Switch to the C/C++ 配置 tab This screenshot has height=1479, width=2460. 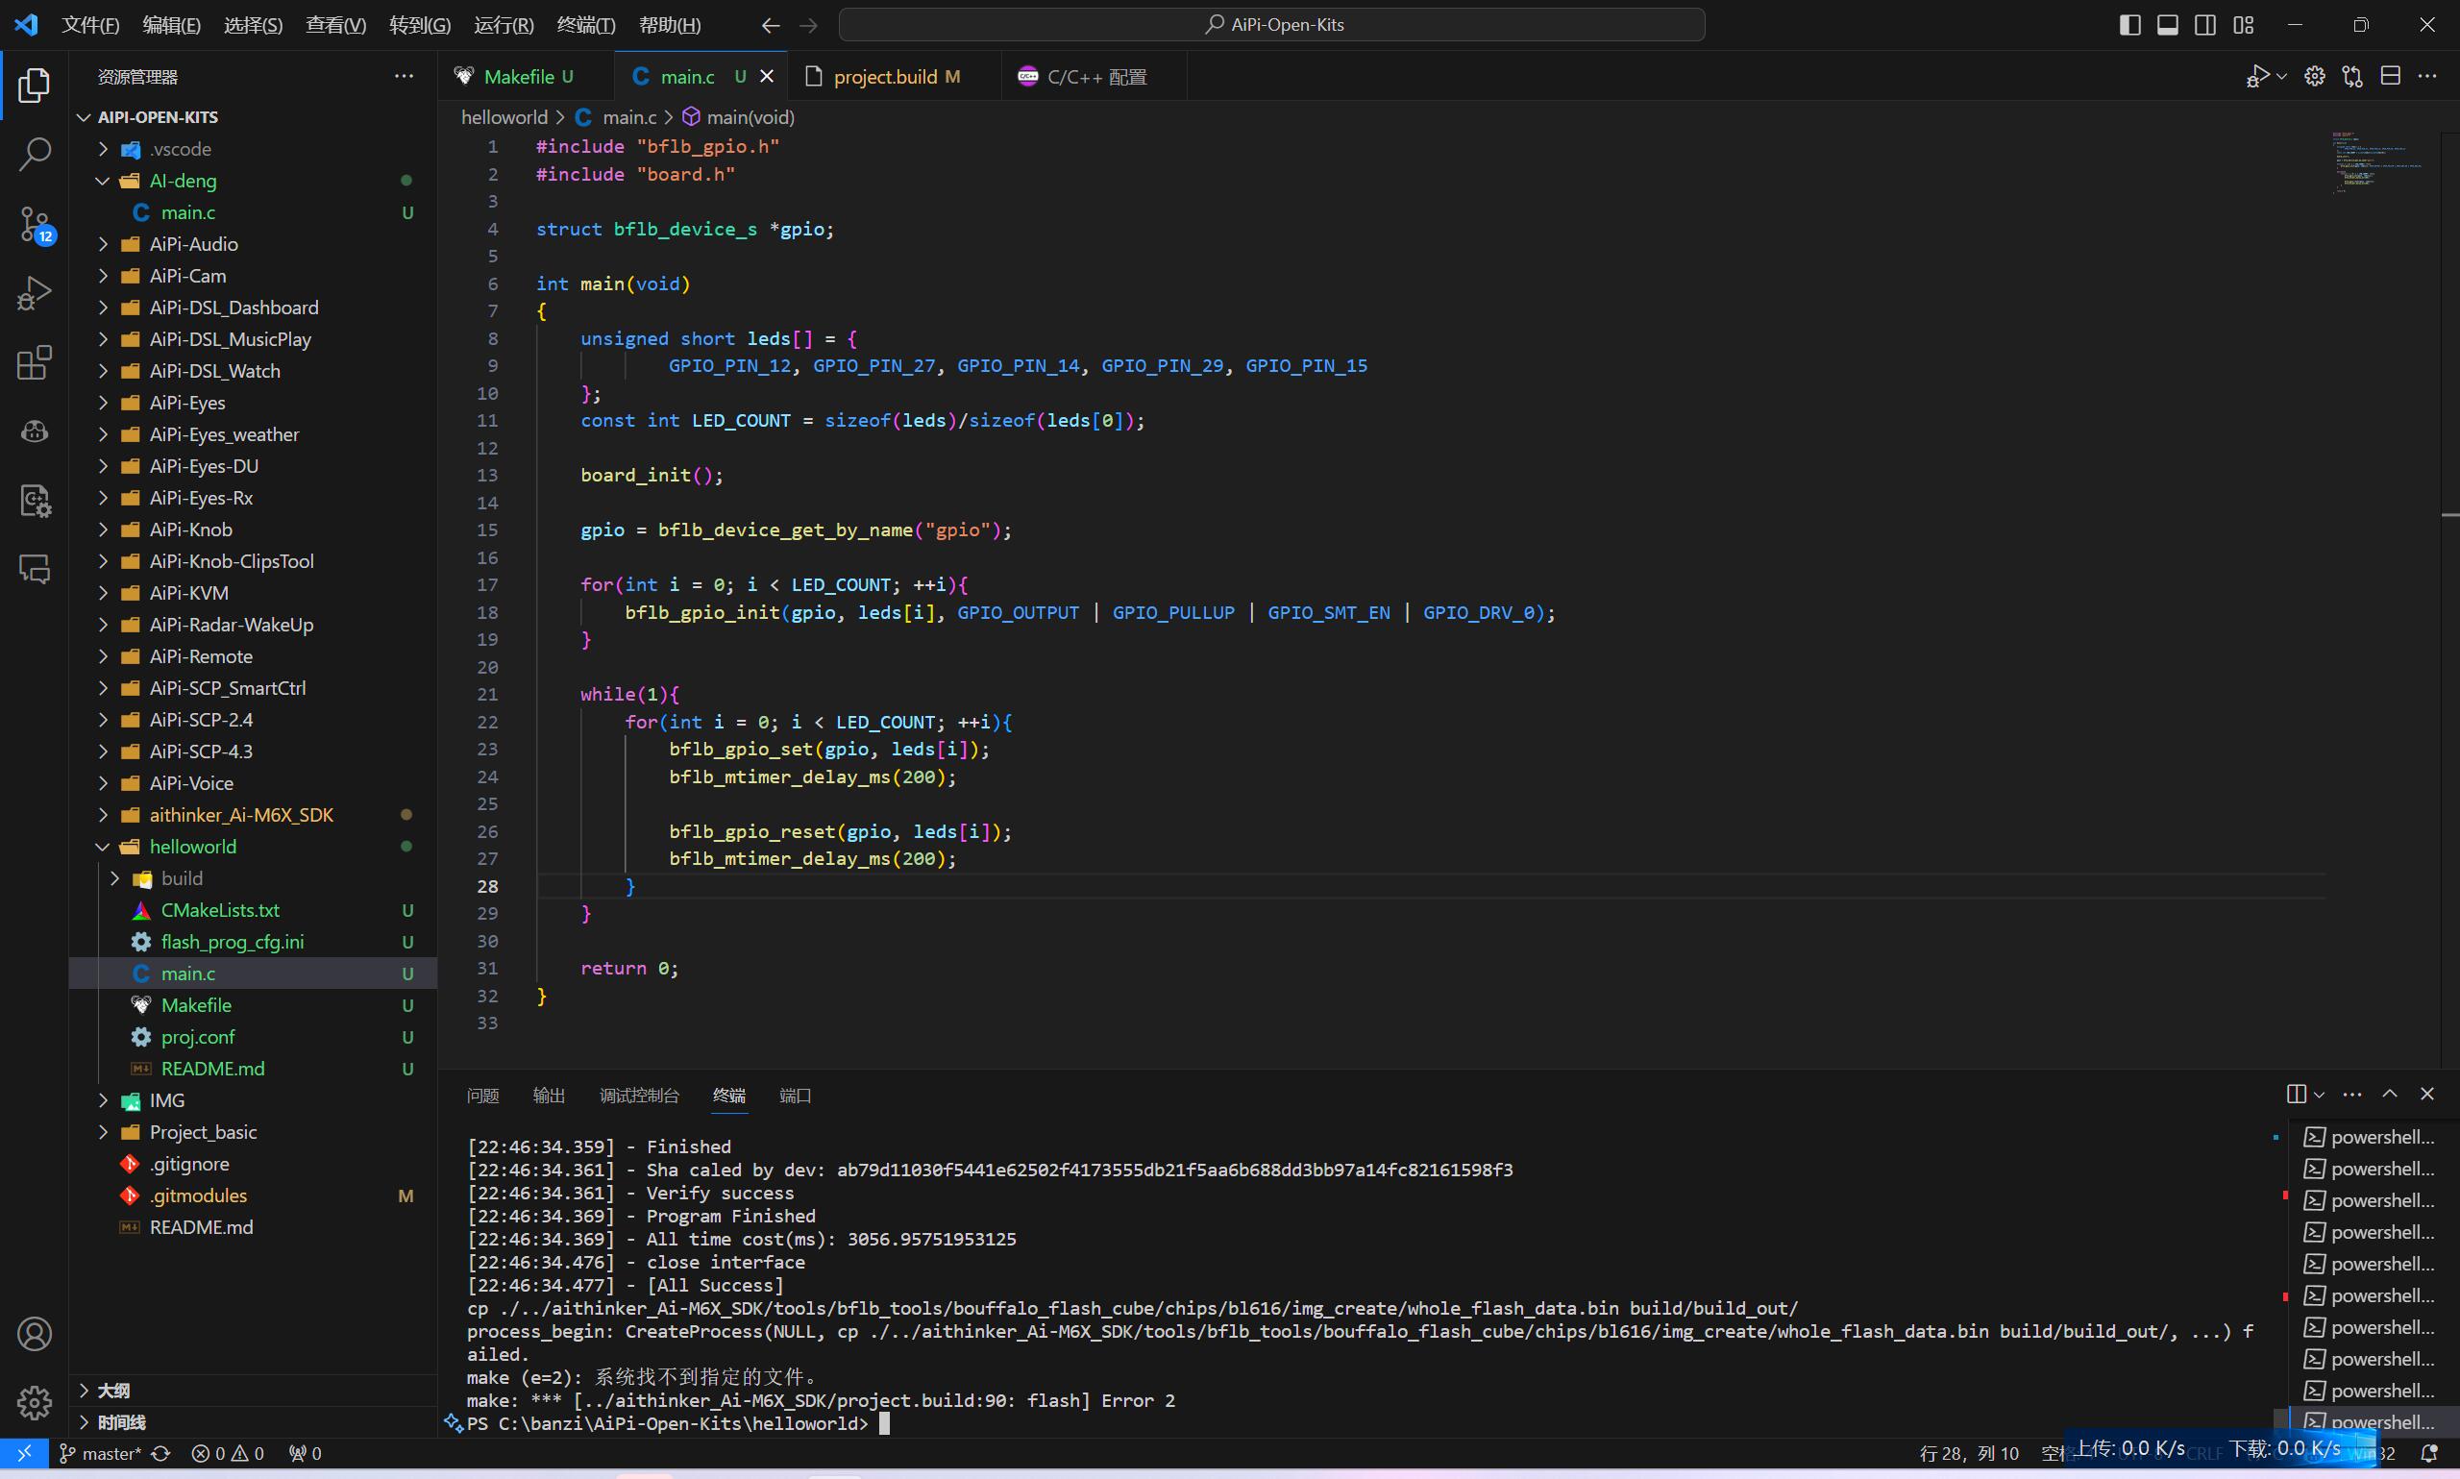pyautogui.click(x=1095, y=77)
